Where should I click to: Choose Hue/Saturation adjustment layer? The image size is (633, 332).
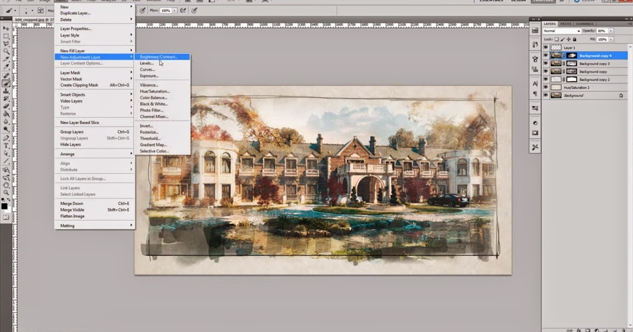click(x=155, y=91)
